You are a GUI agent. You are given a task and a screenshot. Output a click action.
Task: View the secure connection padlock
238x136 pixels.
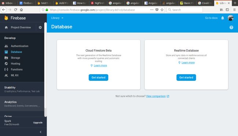point(47,10)
